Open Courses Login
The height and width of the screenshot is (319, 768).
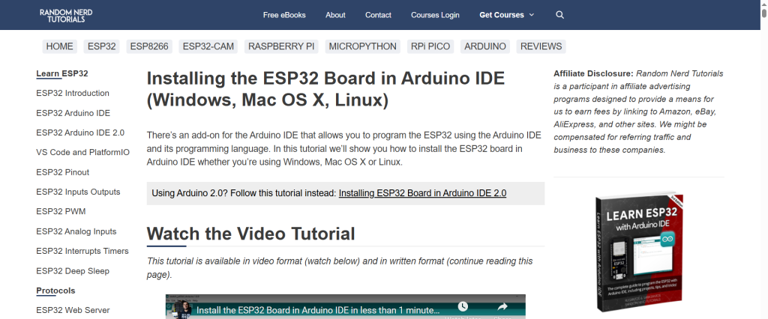pyautogui.click(x=435, y=15)
